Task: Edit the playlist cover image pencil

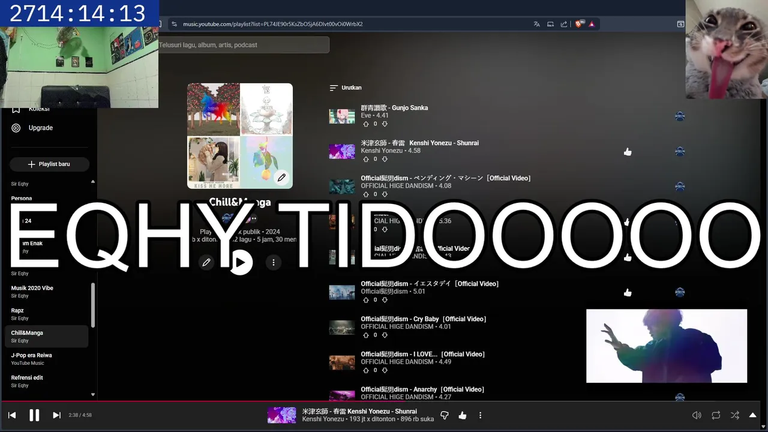Action: 281,178
